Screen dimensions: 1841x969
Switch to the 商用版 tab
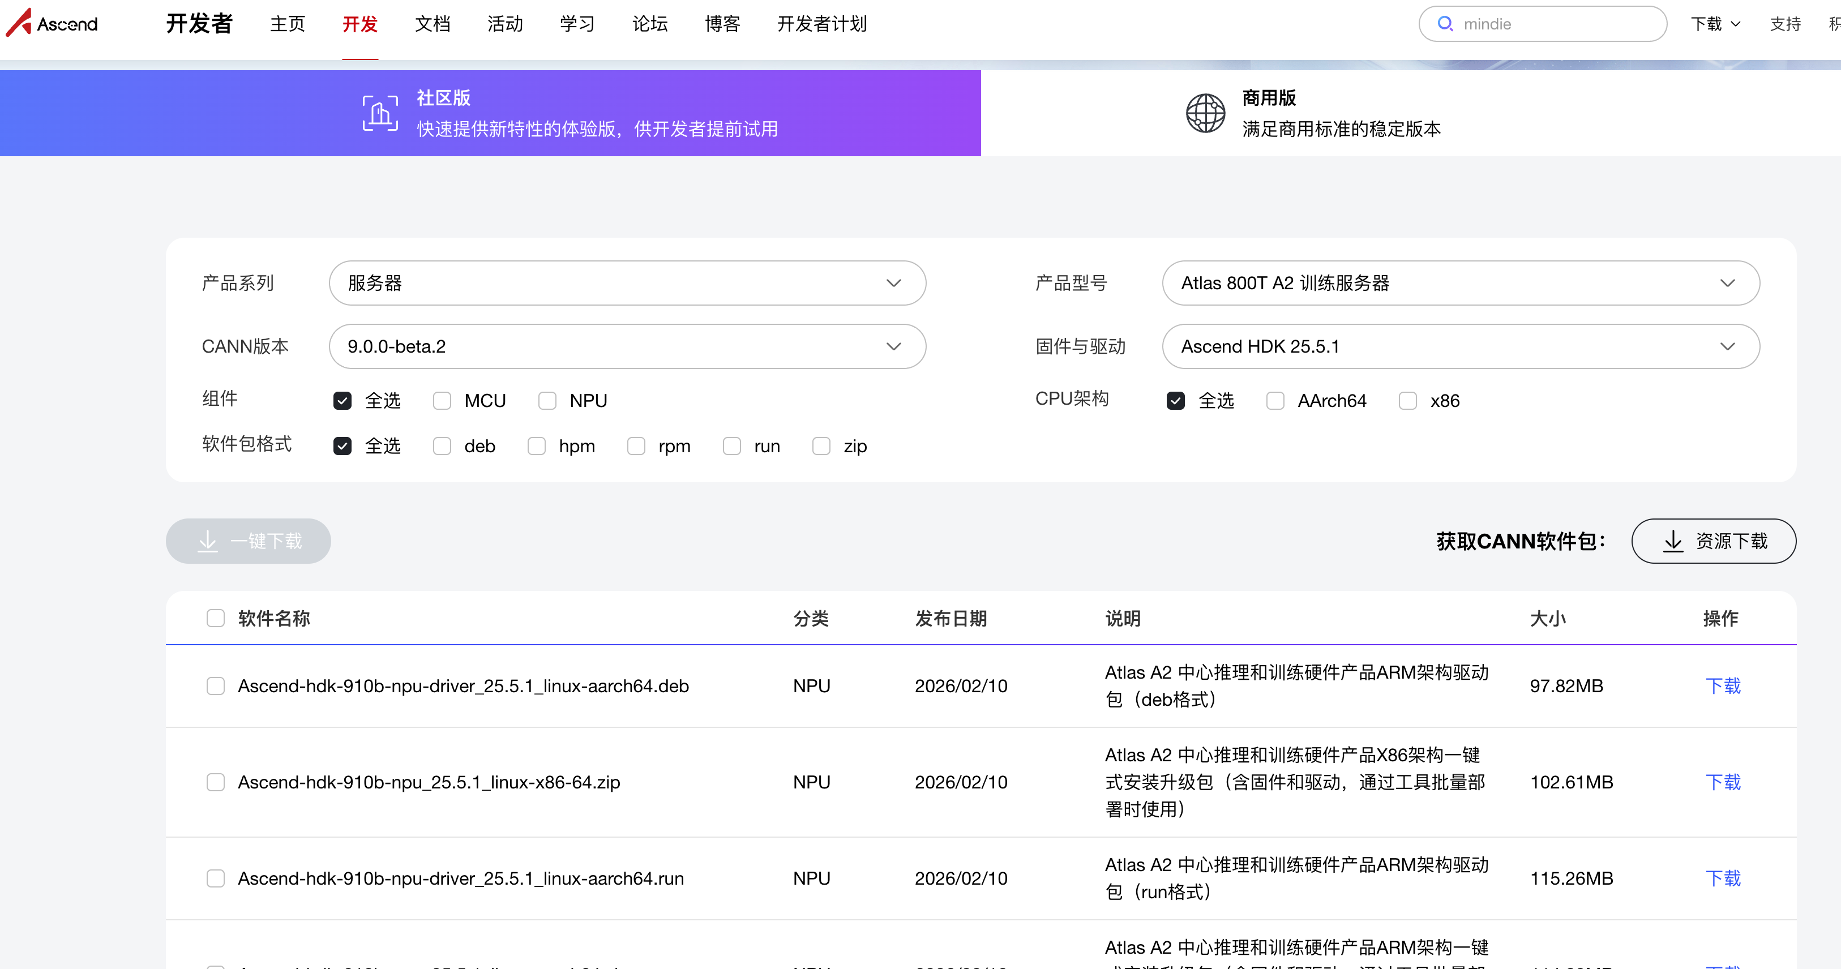click(1411, 113)
